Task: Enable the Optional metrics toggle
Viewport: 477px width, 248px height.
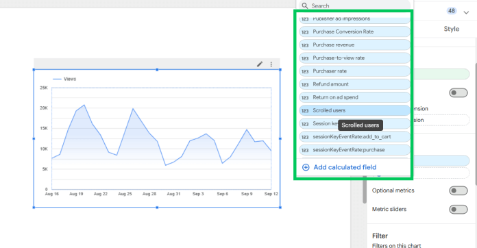Action: [x=458, y=190]
